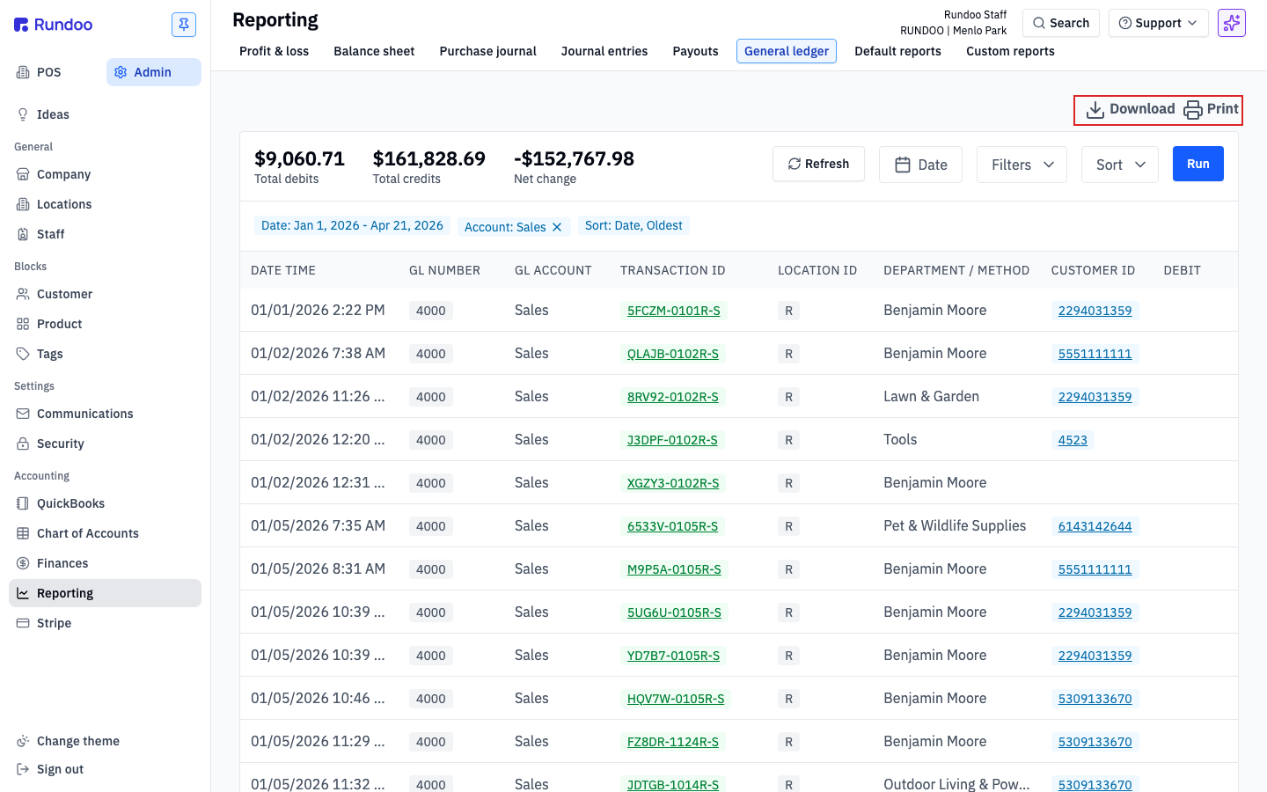Click the Change theme icon
This screenshot has height=792, width=1267.
pyautogui.click(x=23, y=741)
